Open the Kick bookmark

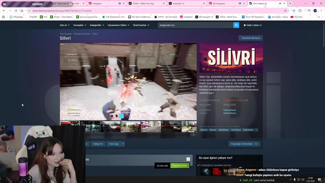tap(44, 17)
